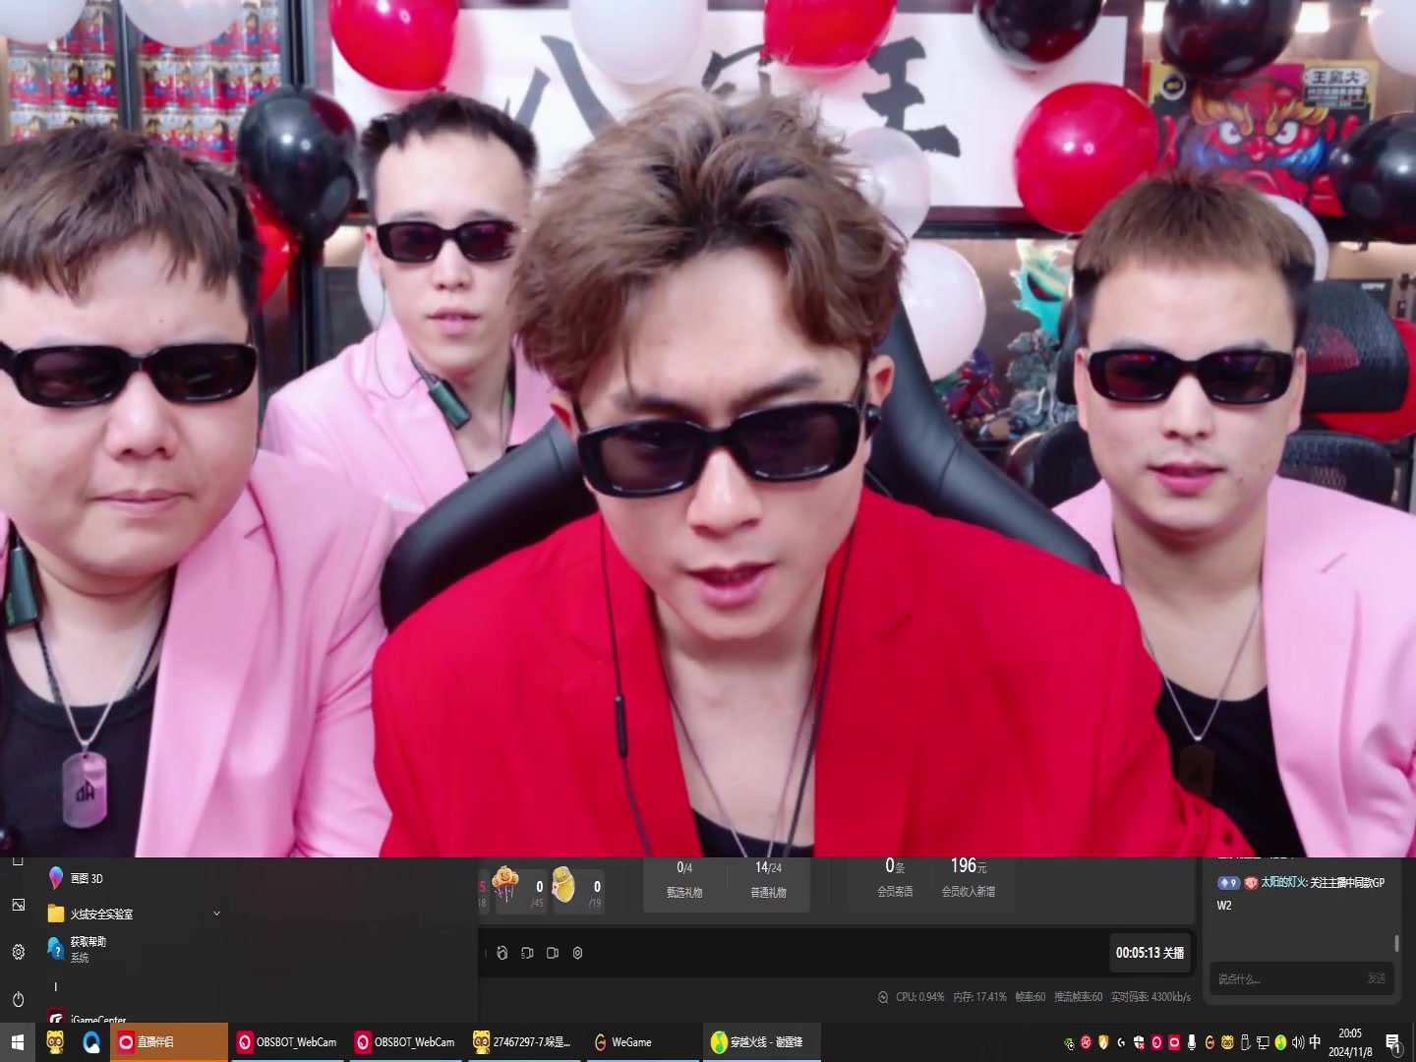Viewport: 1416px width, 1062px height.
Task: Click the 内存: 17.41% status text
Action: pyautogui.click(x=980, y=997)
